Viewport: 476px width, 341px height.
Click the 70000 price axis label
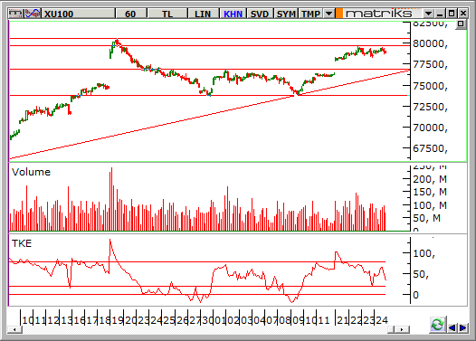coord(430,128)
